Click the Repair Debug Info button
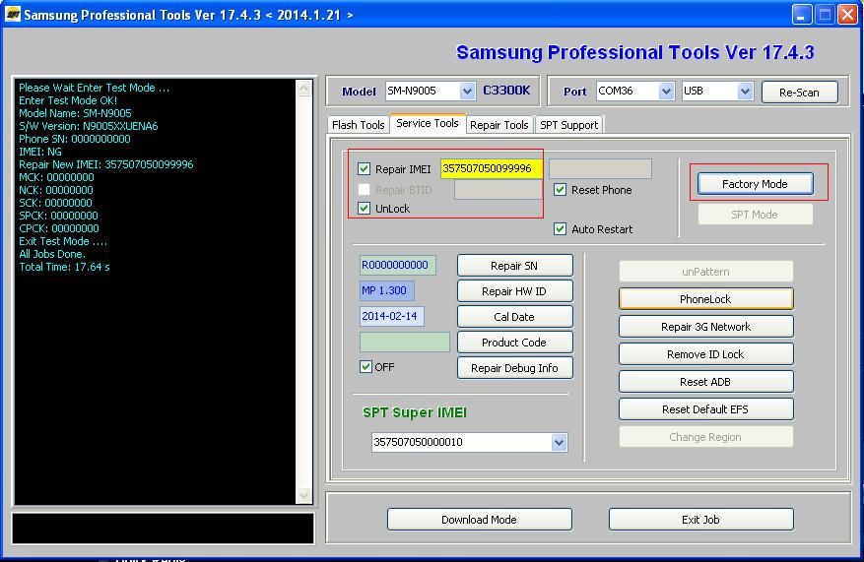 514,368
